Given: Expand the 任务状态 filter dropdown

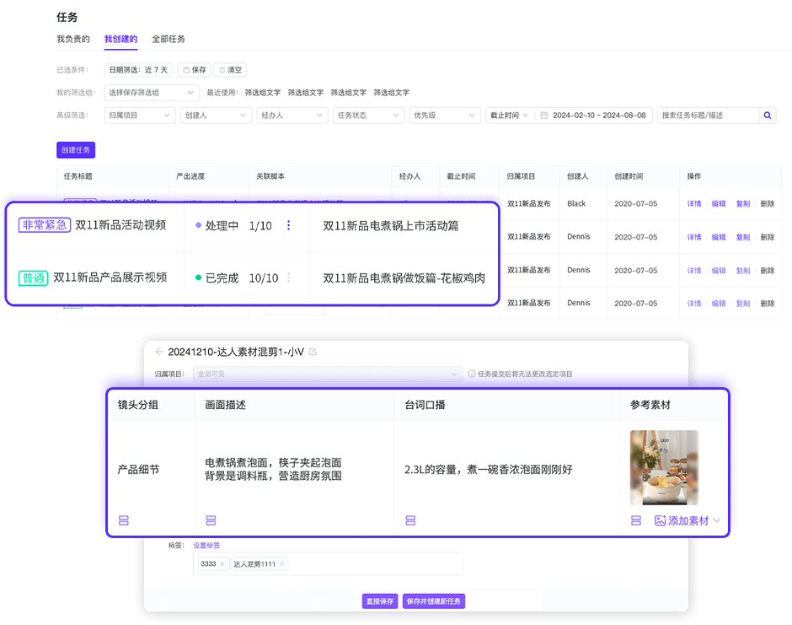Looking at the screenshot, I should point(369,116).
